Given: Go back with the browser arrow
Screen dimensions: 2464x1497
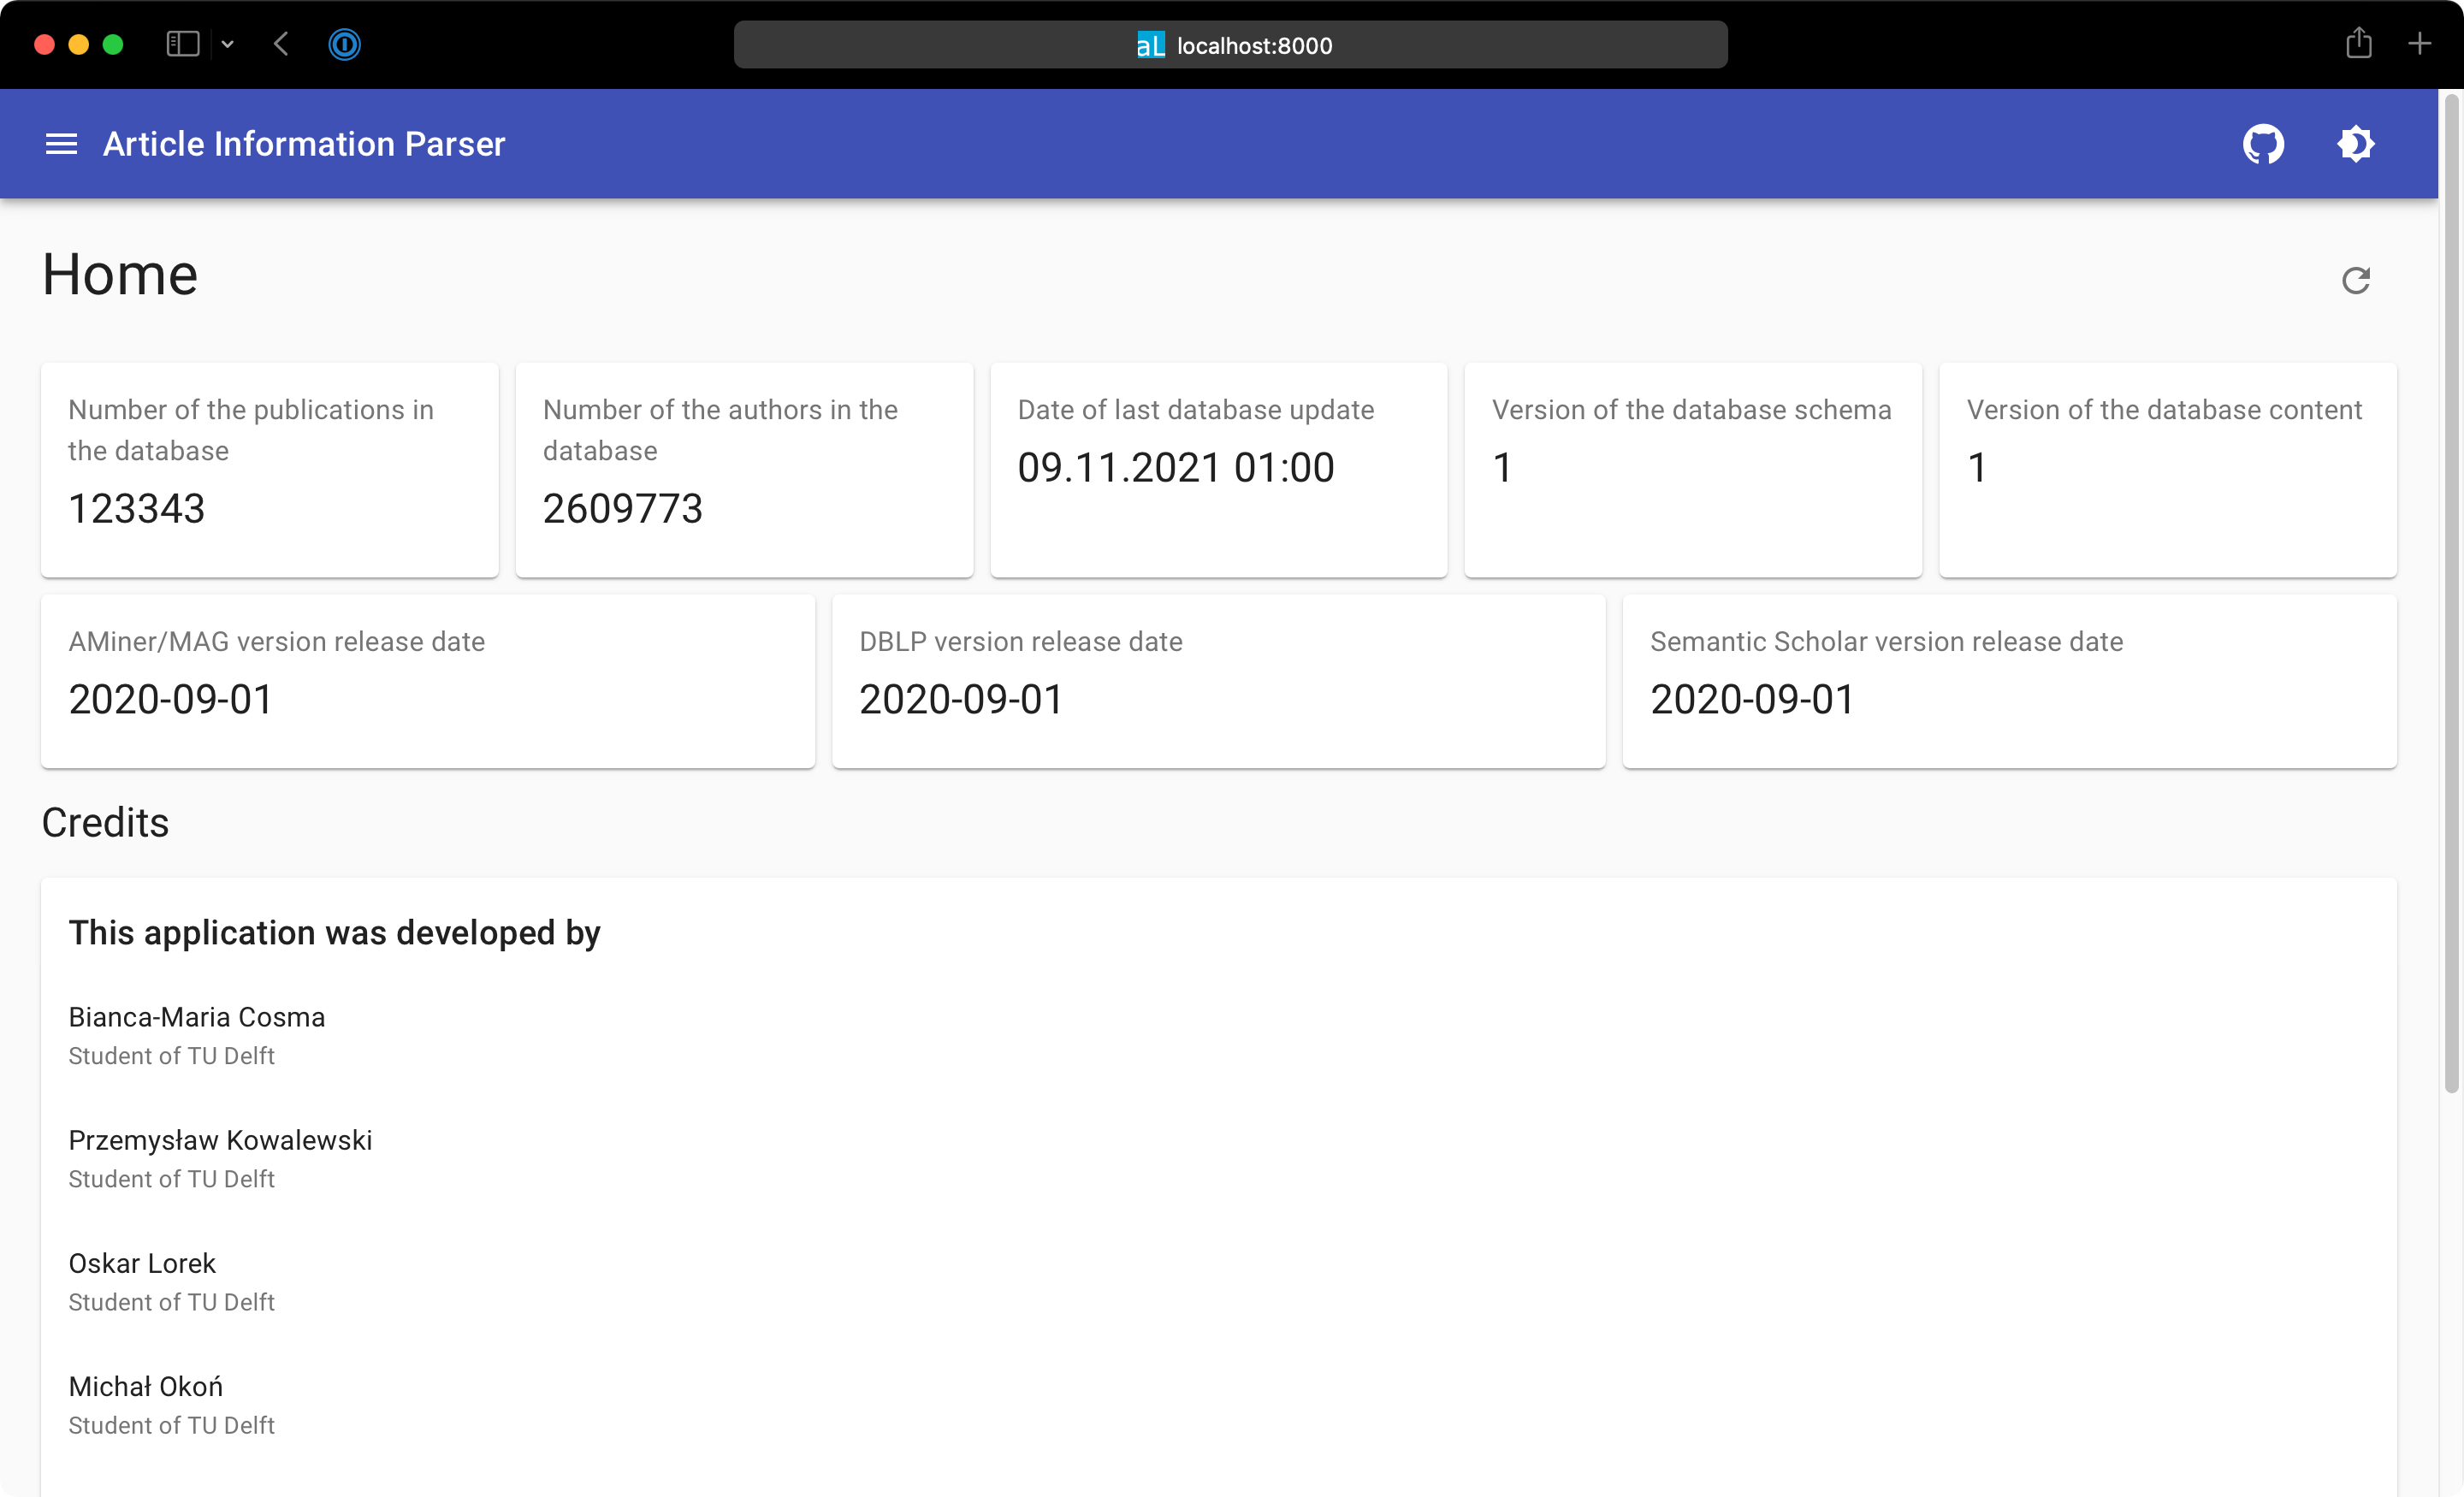Looking at the screenshot, I should click(x=281, y=44).
